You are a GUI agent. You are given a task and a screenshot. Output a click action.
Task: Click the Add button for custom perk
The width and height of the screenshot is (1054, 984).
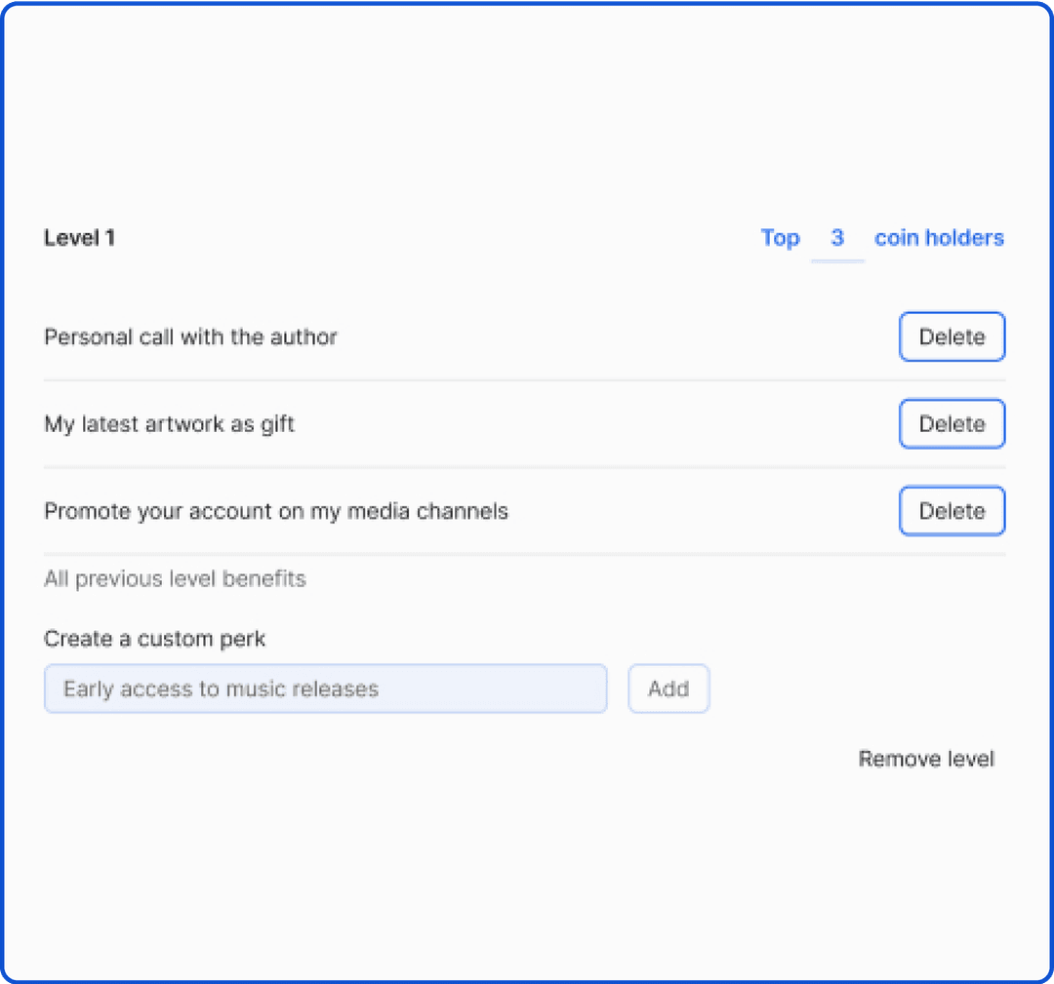[669, 689]
